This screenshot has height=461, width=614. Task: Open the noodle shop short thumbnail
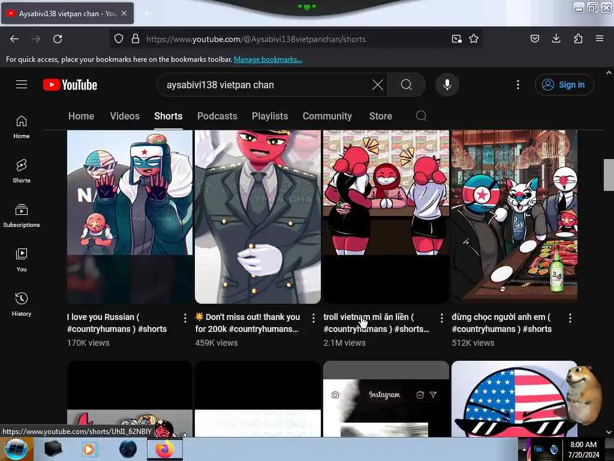(x=386, y=216)
